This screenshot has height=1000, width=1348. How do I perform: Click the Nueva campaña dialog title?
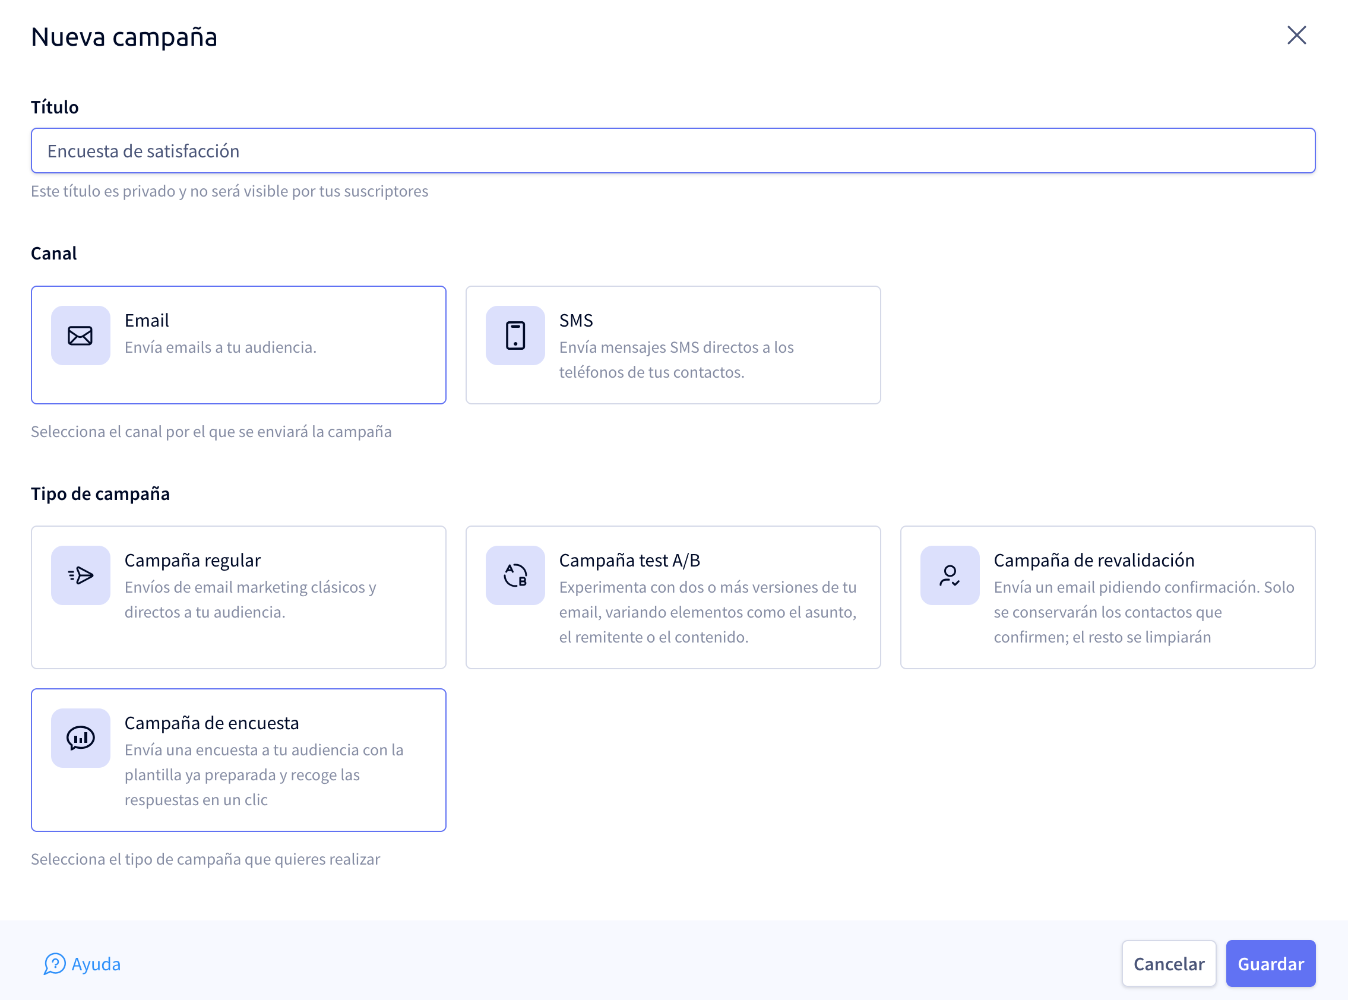[124, 36]
